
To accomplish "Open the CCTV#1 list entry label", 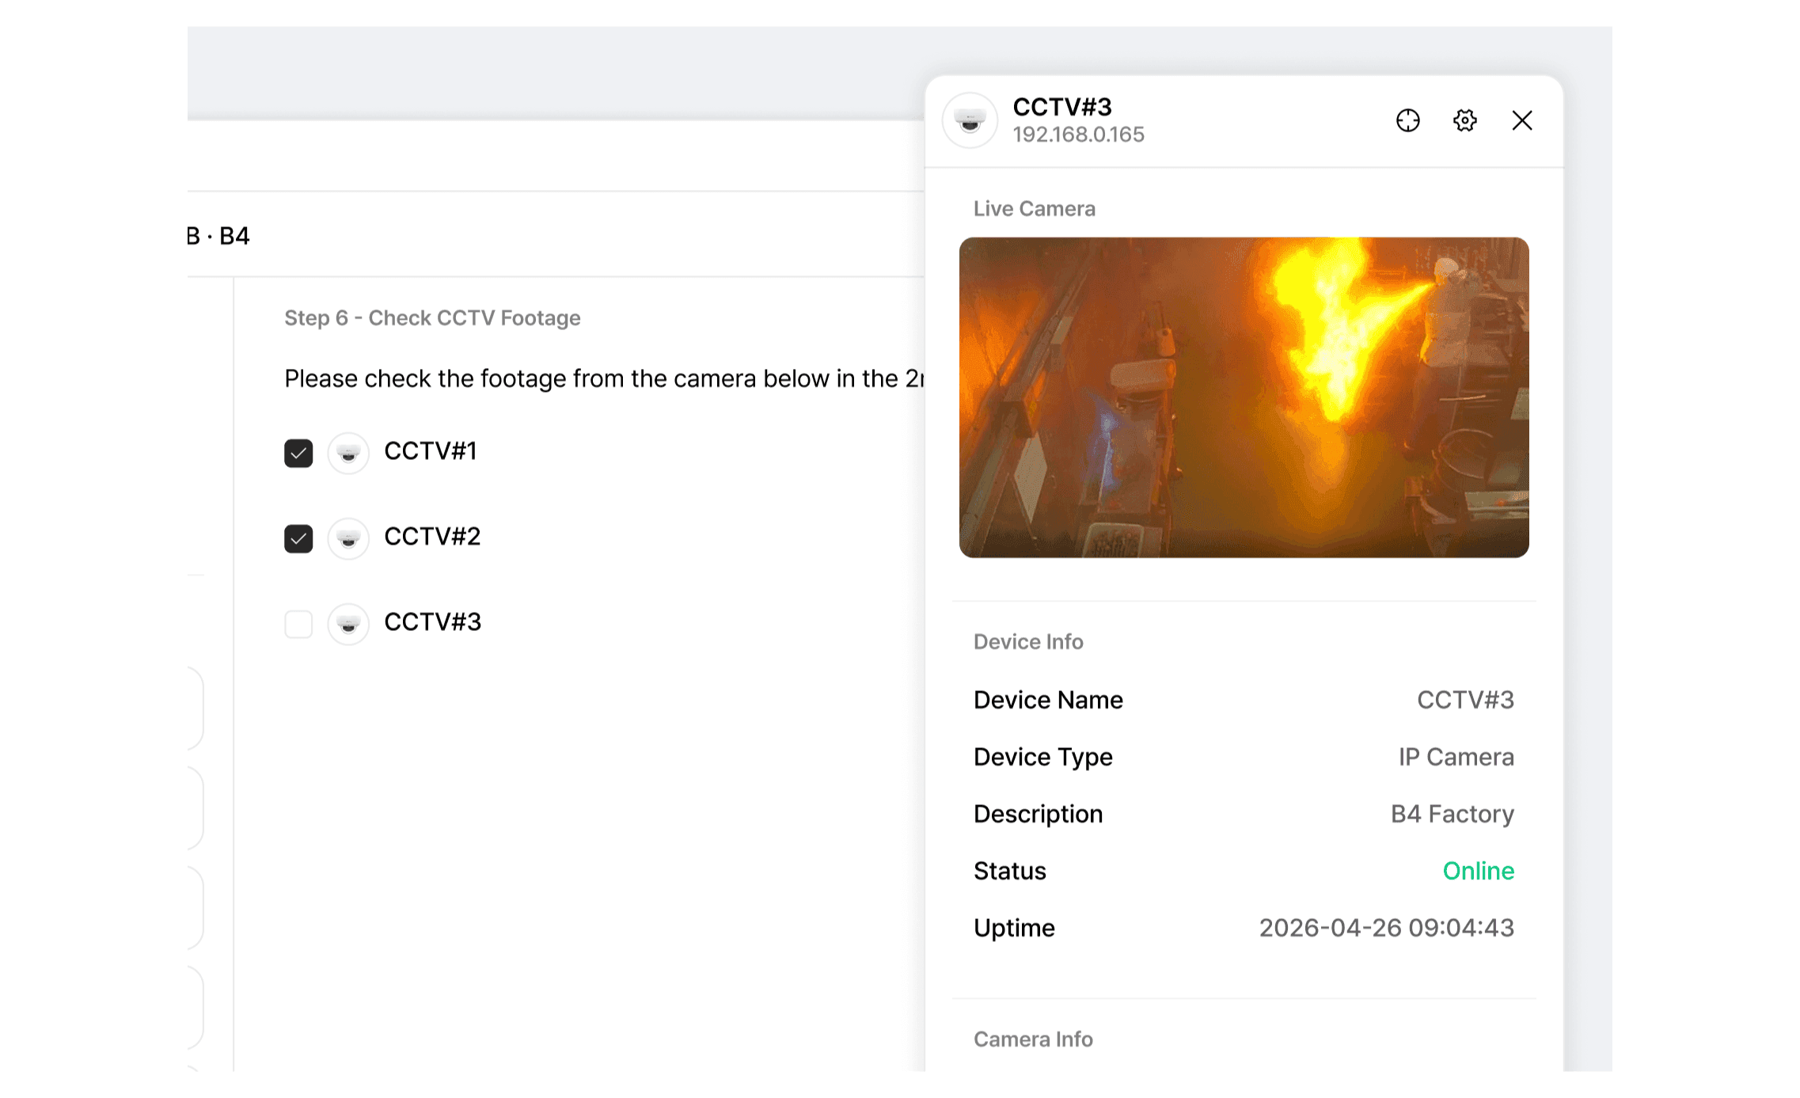I will (431, 451).
